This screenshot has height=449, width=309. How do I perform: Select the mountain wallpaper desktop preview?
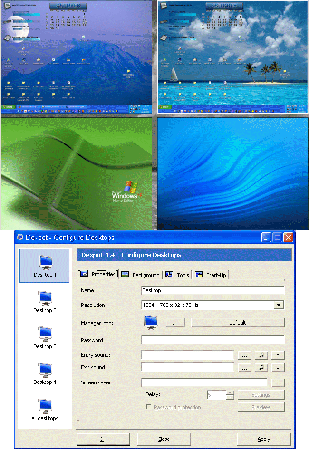point(77,57)
